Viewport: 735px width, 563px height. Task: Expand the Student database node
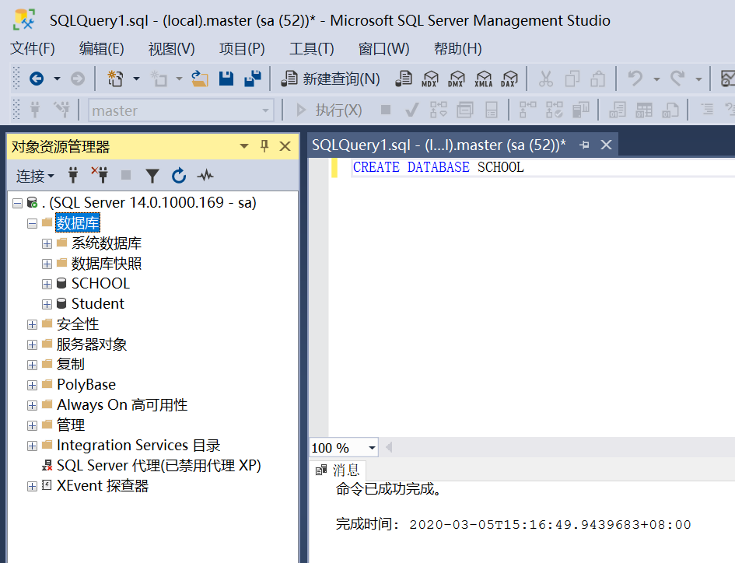pyautogui.click(x=47, y=304)
